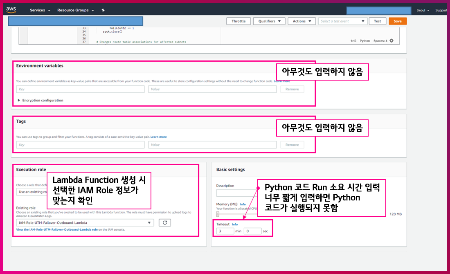Screen dimensions: 450x274
Task: Expand the Qualifiers dropdown
Action: (x=269, y=21)
